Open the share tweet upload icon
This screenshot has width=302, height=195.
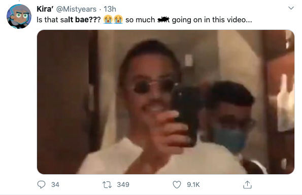[x=247, y=185]
